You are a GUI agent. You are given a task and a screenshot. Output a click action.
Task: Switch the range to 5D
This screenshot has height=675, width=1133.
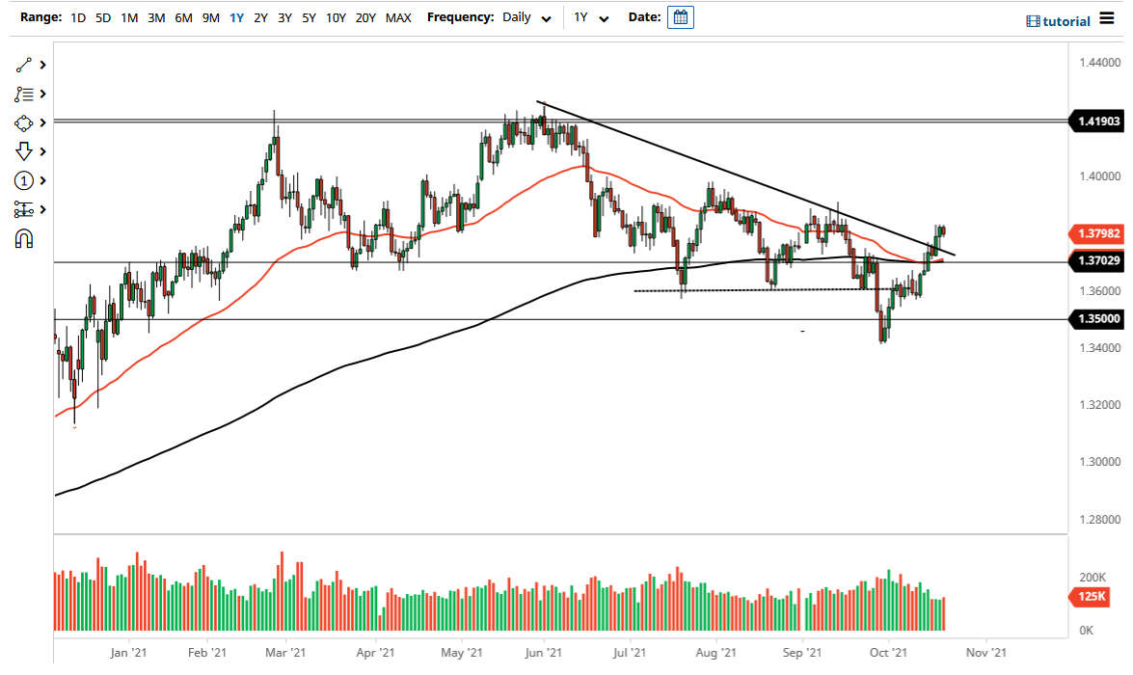102,17
